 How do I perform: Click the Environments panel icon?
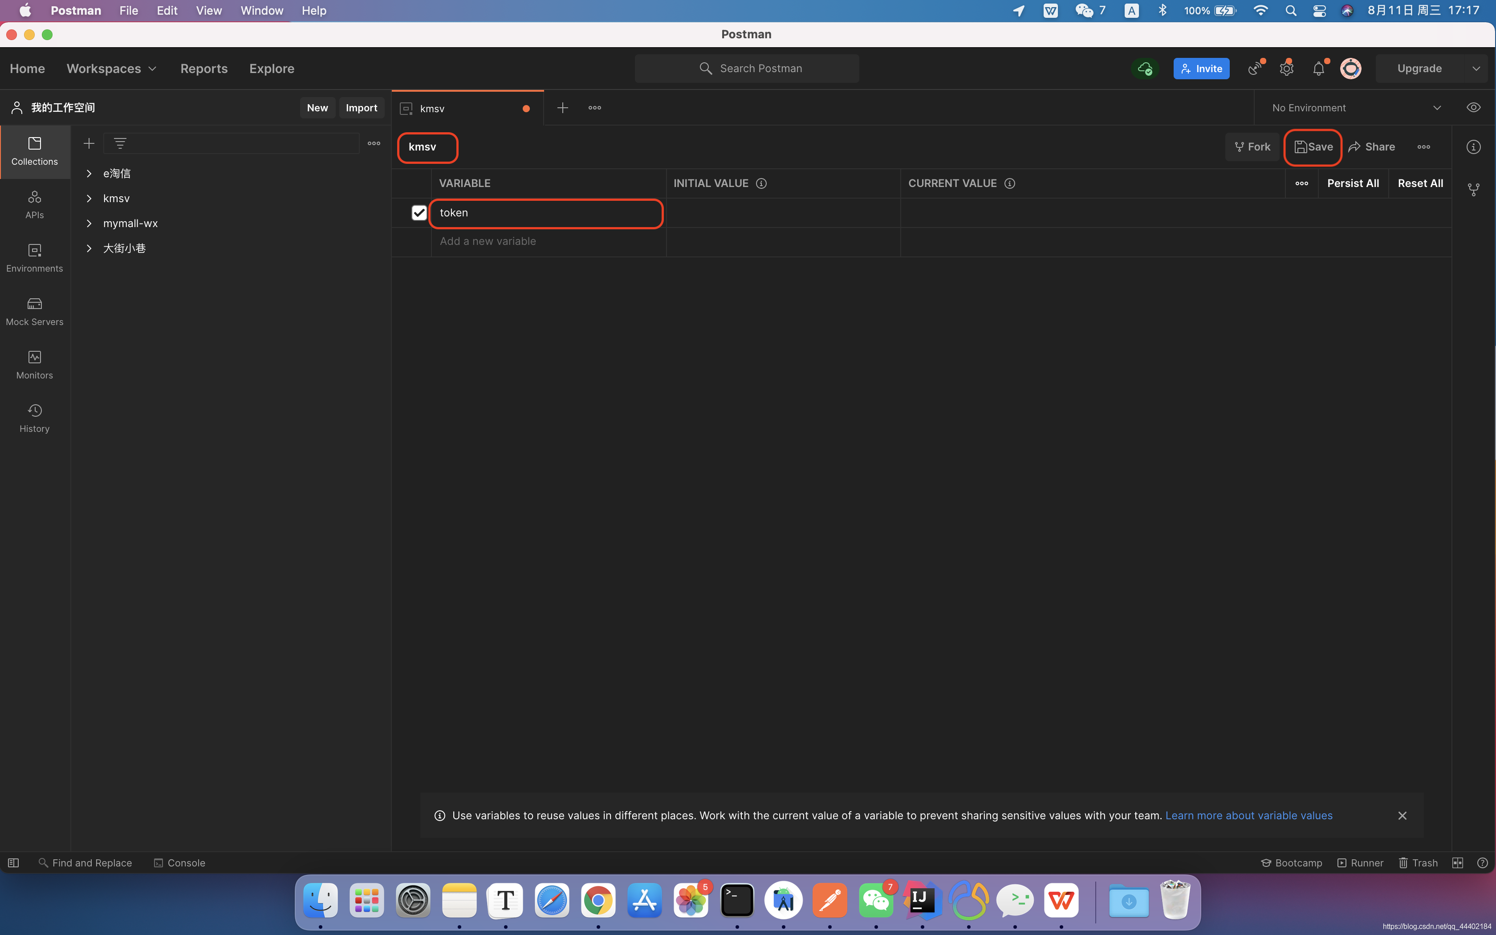(34, 257)
